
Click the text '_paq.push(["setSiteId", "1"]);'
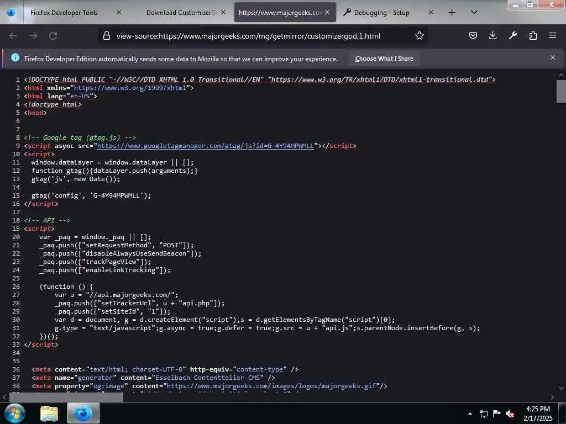coord(113,311)
